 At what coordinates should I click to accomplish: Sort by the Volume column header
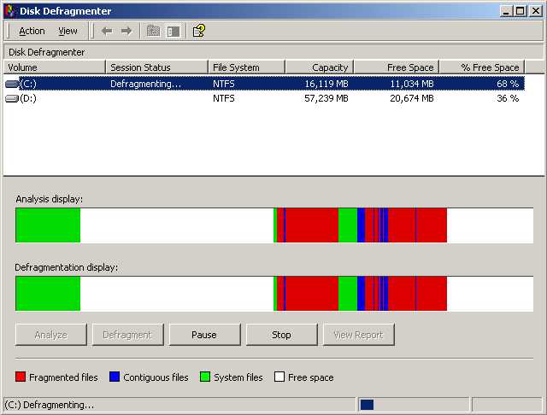pos(55,67)
